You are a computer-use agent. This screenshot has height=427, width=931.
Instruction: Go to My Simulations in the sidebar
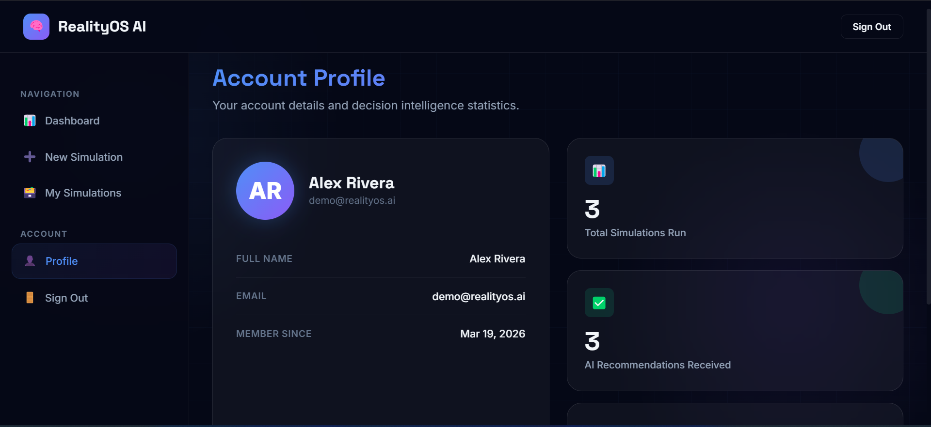click(x=94, y=193)
